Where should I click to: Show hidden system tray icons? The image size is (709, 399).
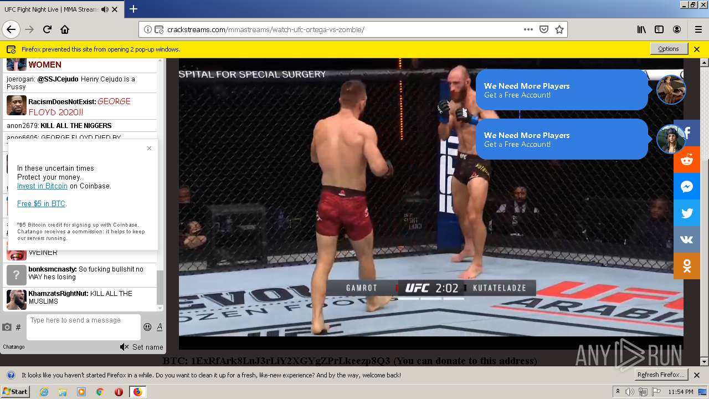point(618,392)
